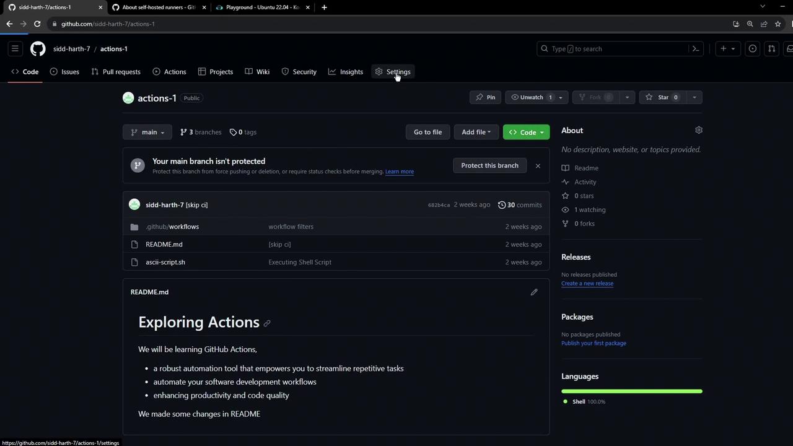Click the browser address bar URL

[108, 24]
